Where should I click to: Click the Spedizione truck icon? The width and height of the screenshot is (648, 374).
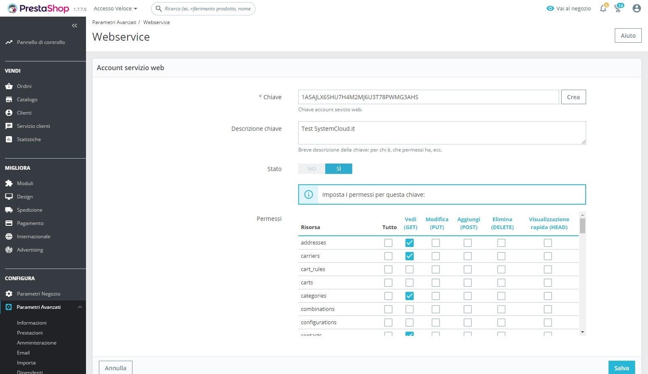coord(9,210)
